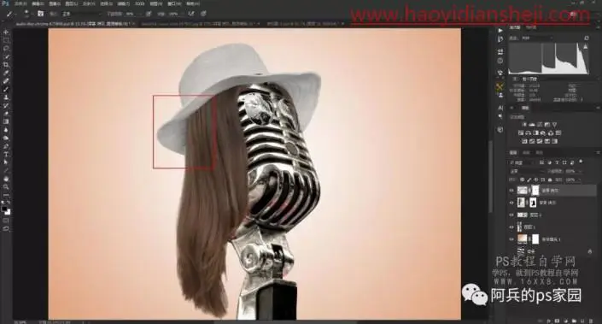Select the Zoom tool
This screenshot has height=324, width=602.
(6, 186)
